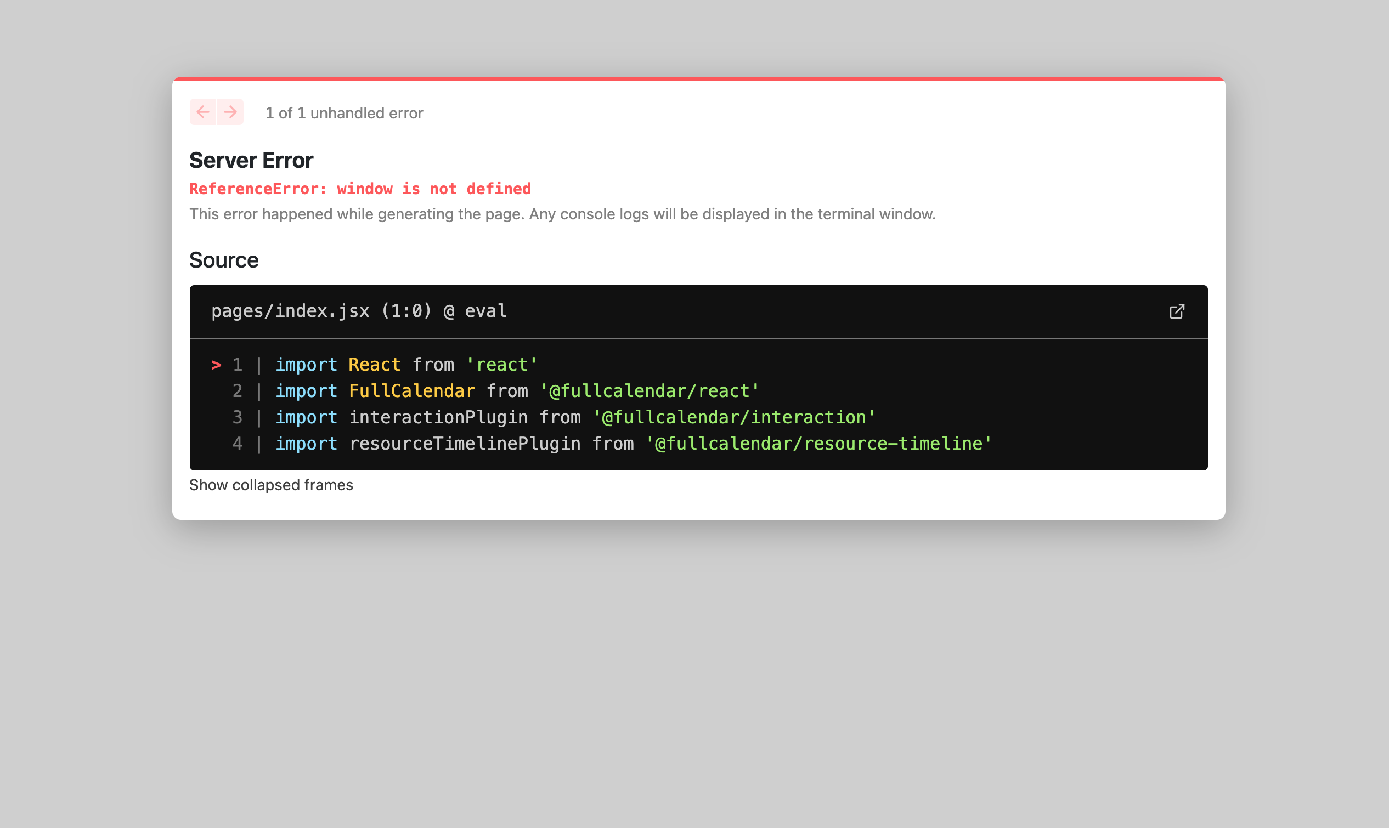Click the red error indicator arrow on line 1

coord(216,365)
